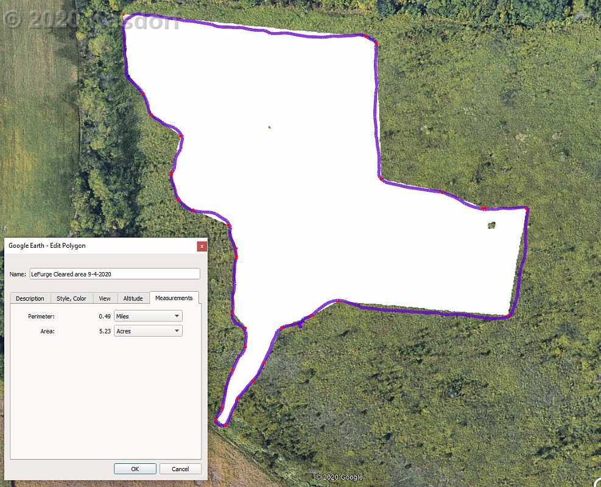601x487 pixels.
Task: Select the far-right easternmost polygon vertex
Action: point(527,209)
